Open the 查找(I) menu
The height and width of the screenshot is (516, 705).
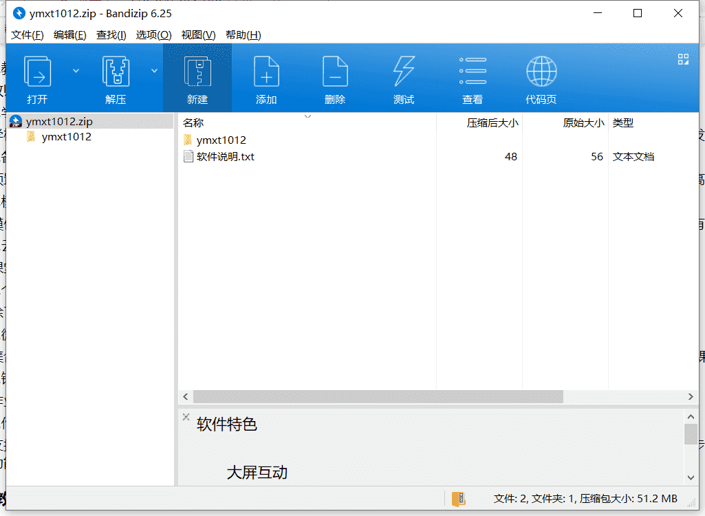click(111, 35)
